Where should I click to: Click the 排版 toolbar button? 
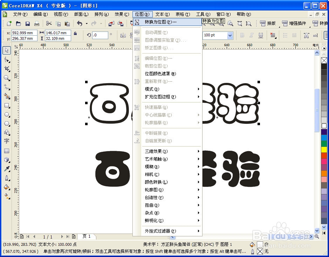tap(268, 23)
